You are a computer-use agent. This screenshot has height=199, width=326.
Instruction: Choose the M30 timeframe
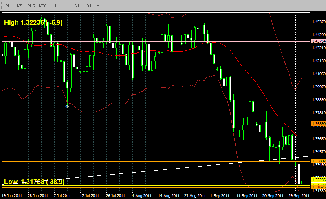click(42, 6)
